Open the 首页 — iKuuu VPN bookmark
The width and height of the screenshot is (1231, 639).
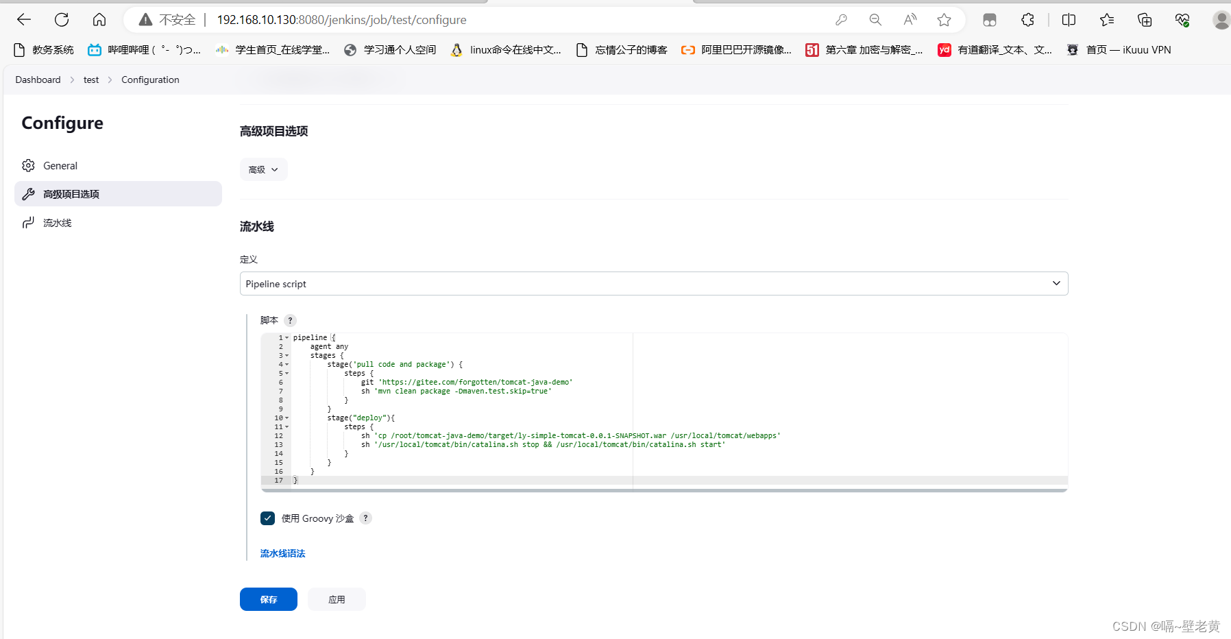(x=1119, y=49)
